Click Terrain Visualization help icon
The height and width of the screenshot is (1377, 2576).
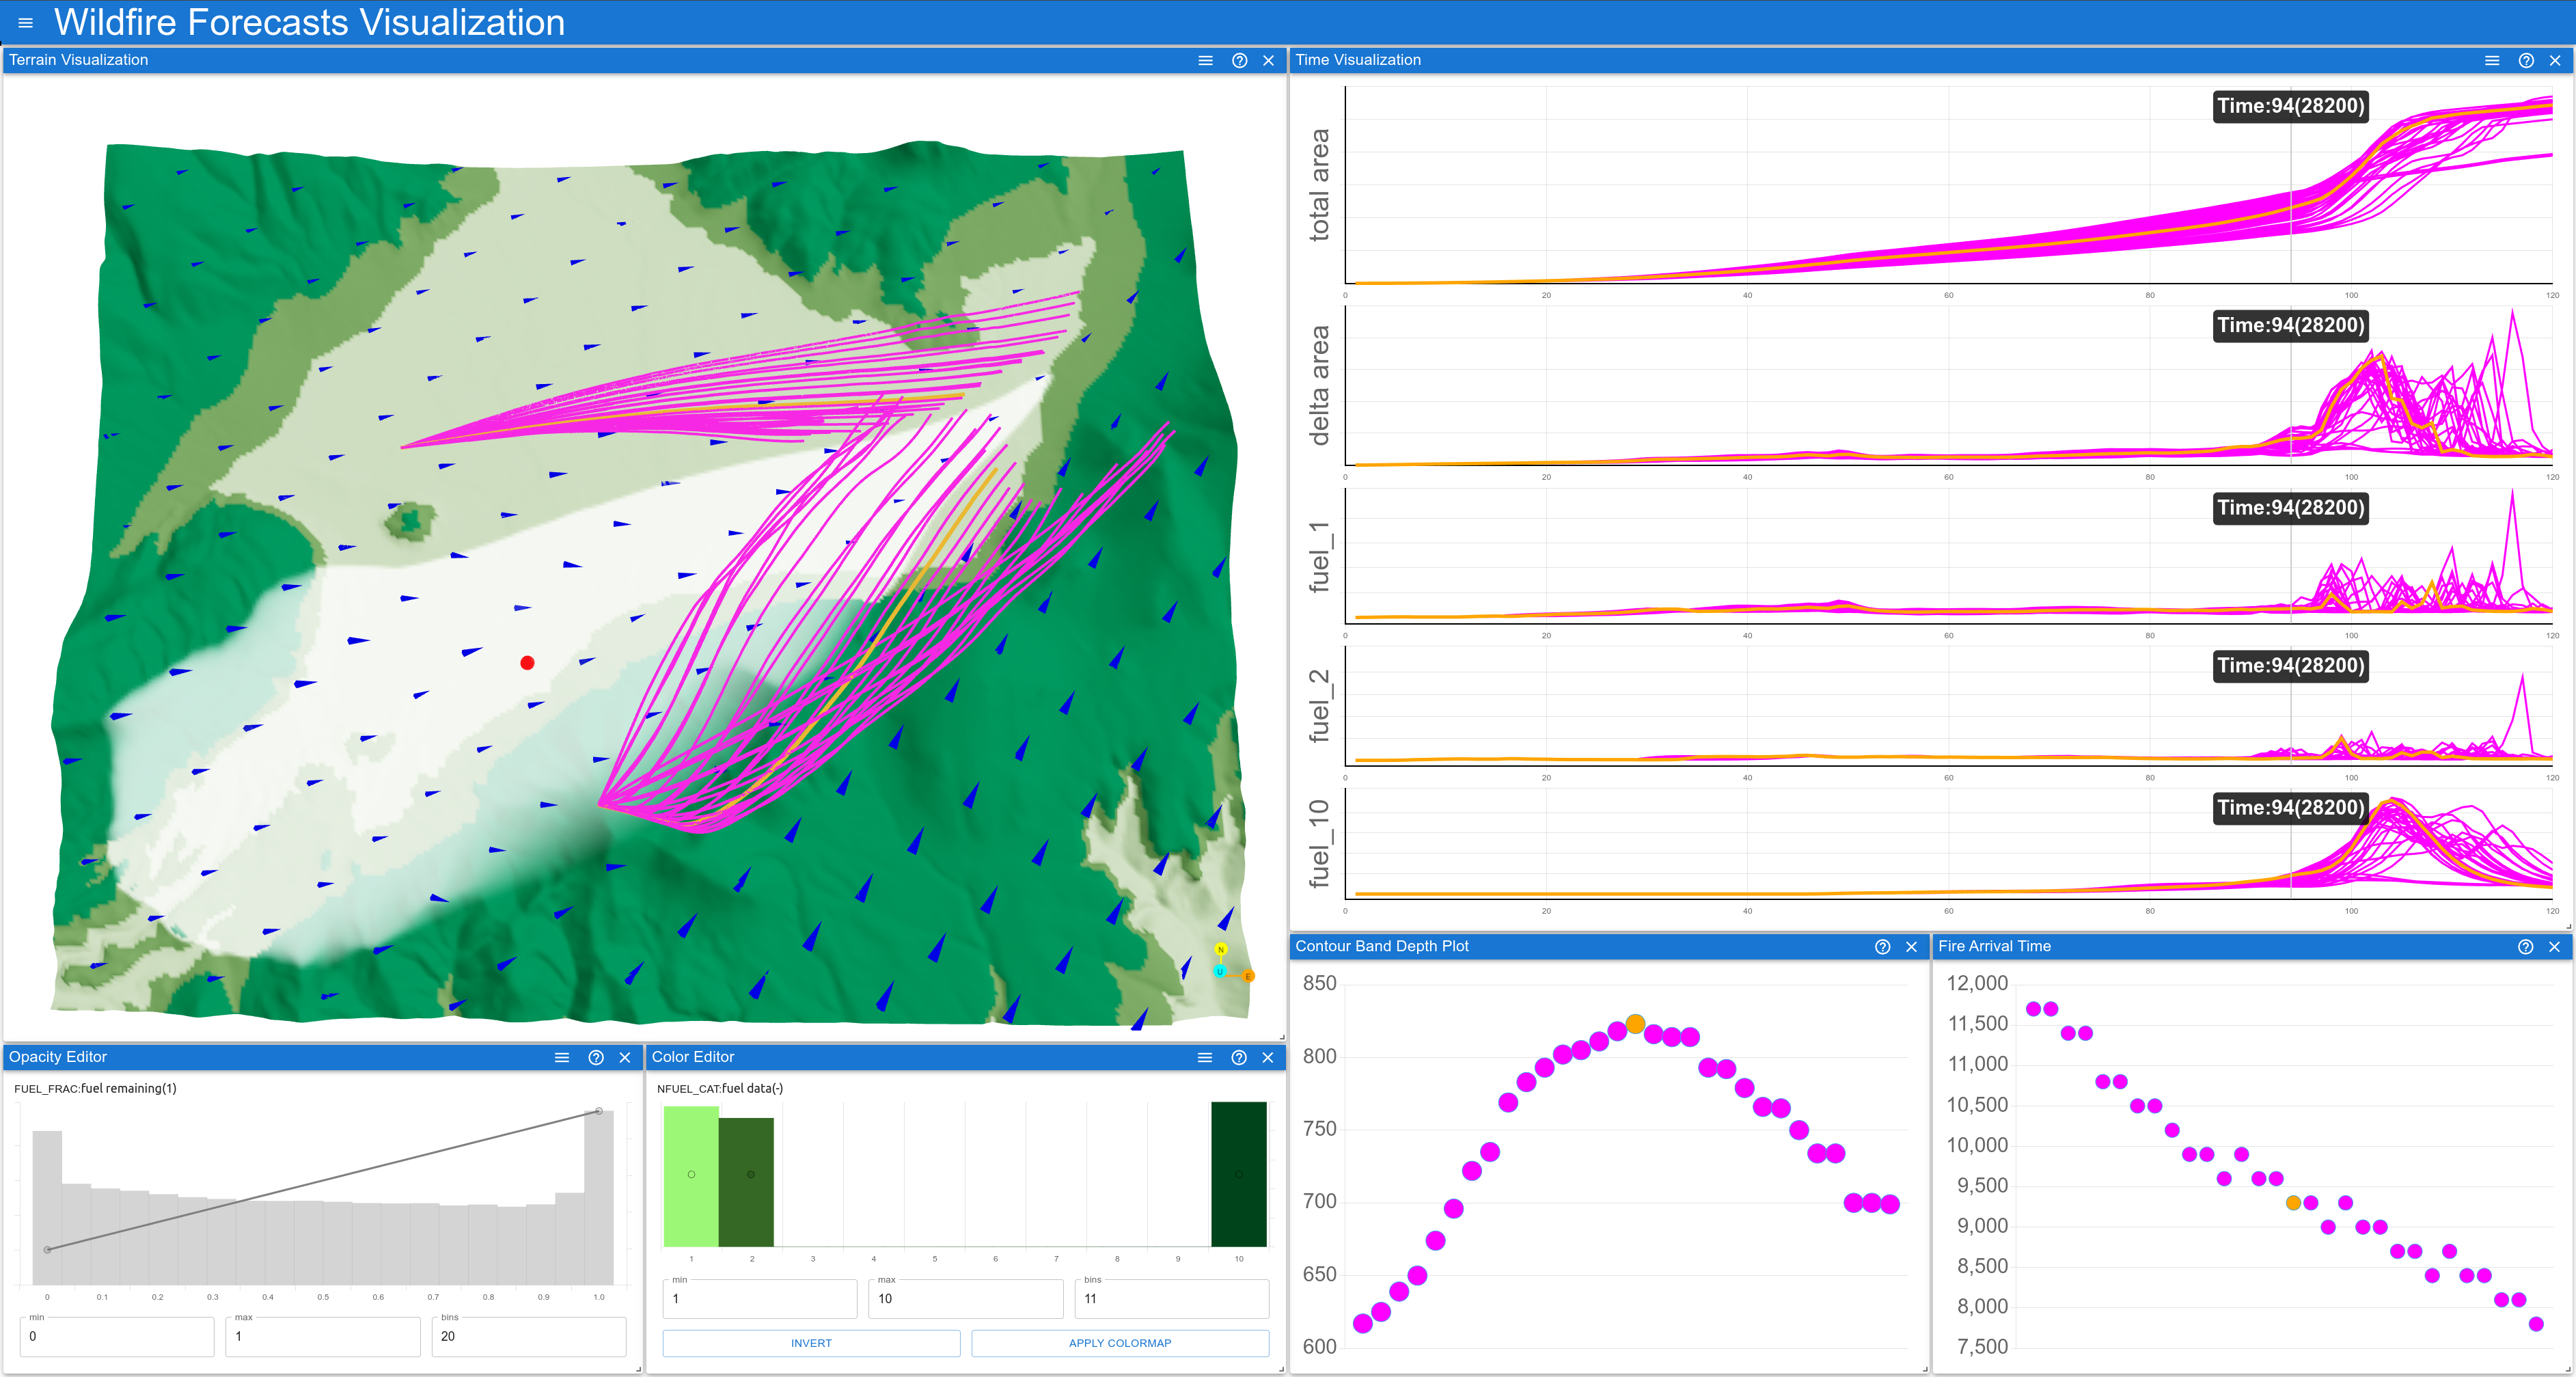[x=1239, y=60]
